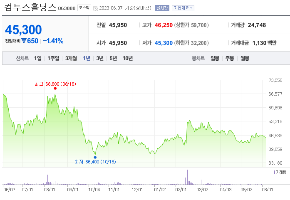This screenshot has height=200, width=290.
Task: Click the 2023.06.07 기준(장마감) date text
Action: tap(125, 8)
